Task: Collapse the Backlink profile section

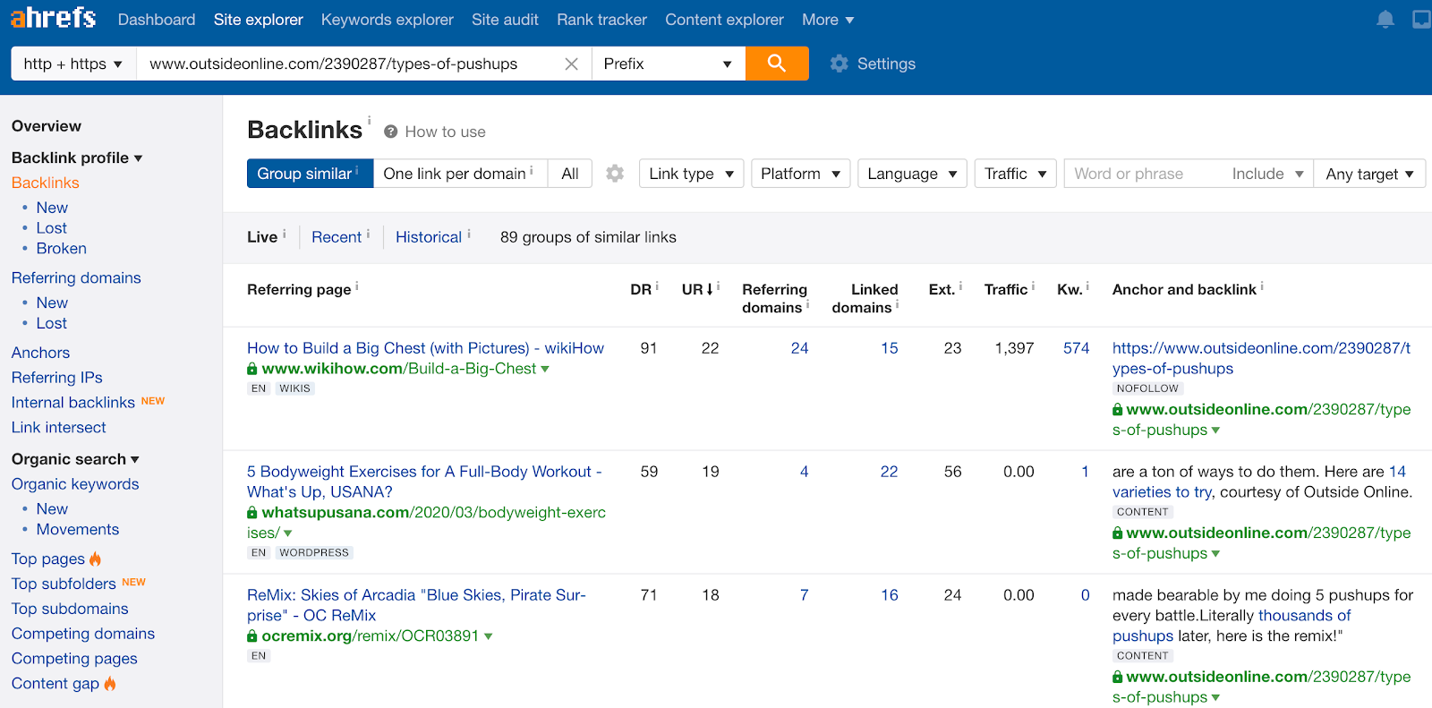Action: coord(77,158)
